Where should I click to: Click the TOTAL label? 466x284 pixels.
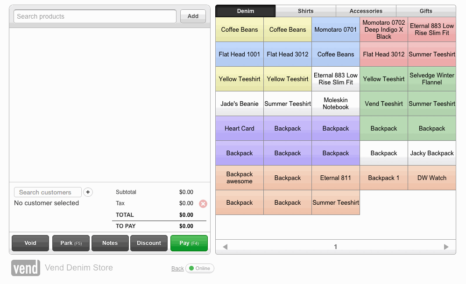click(x=125, y=215)
